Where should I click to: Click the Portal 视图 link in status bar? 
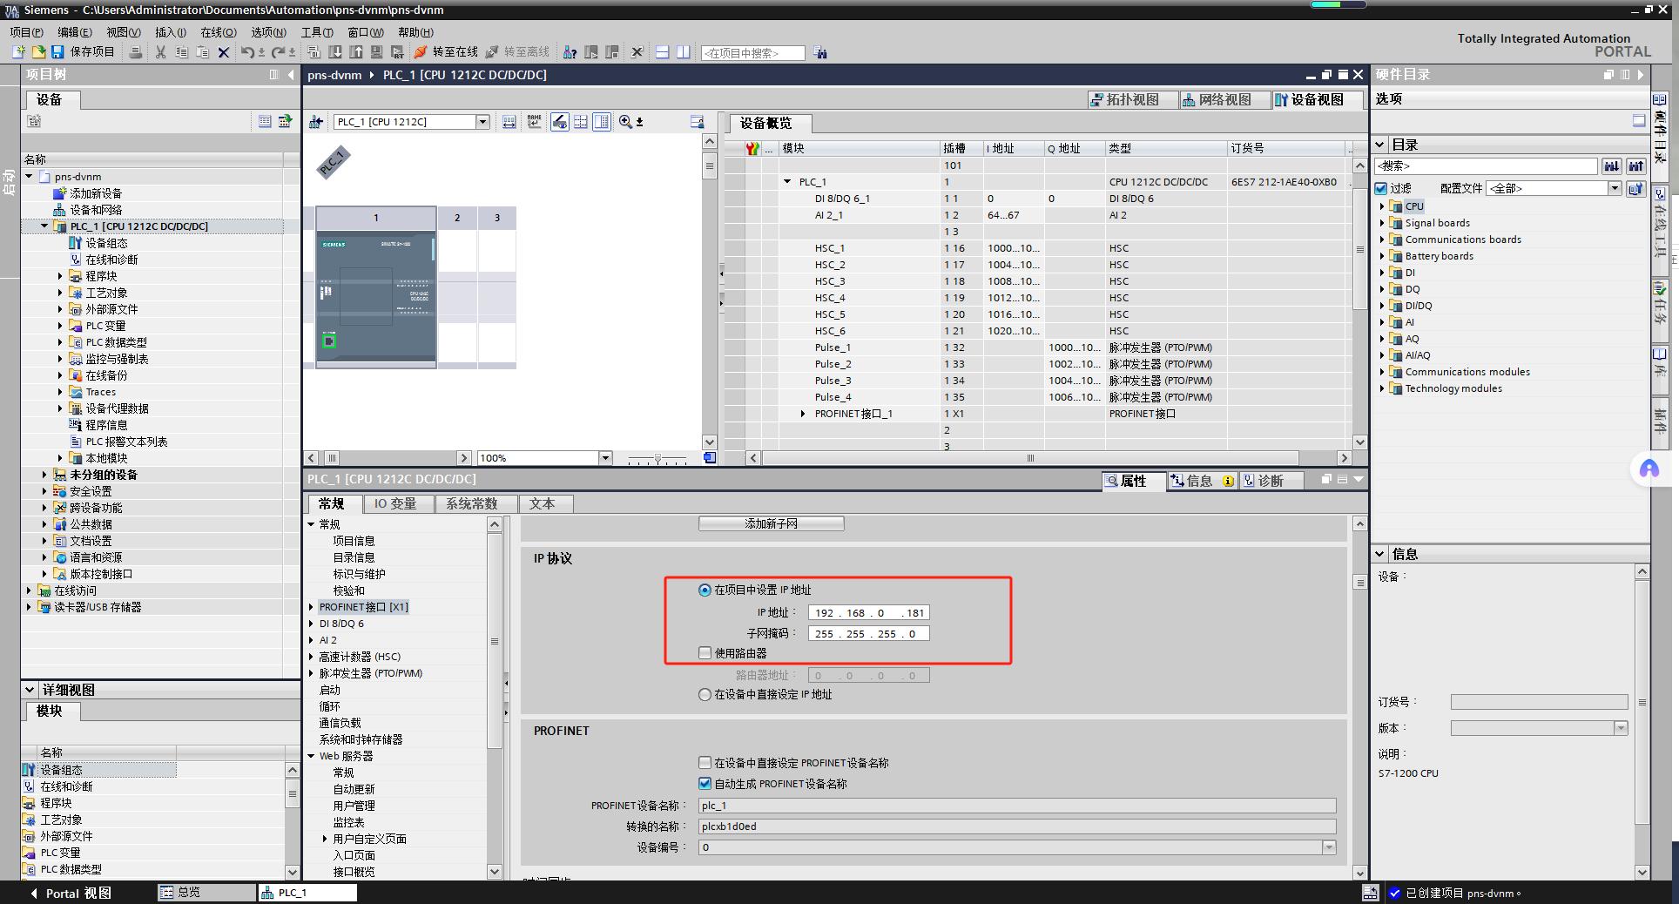[x=71, y=893]
